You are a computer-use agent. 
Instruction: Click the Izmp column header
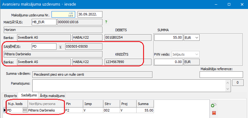[93, 104]
